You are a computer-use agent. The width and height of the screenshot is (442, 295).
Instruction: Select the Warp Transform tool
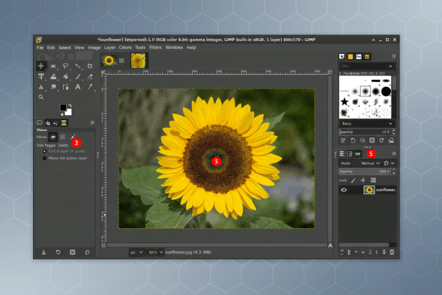(x=53, y=76)
